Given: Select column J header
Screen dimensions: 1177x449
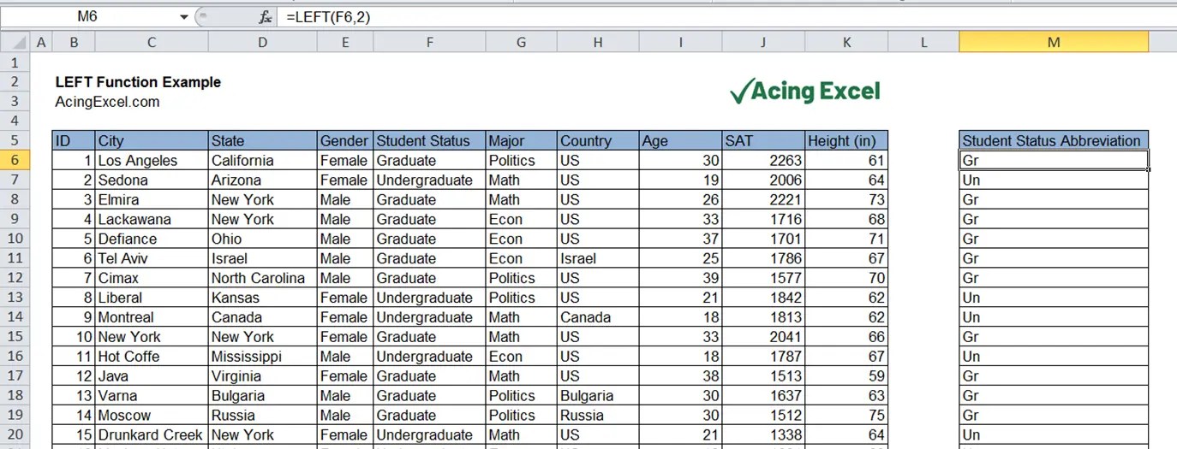Looking at the screenshot, I should click(x=763, y=43).
